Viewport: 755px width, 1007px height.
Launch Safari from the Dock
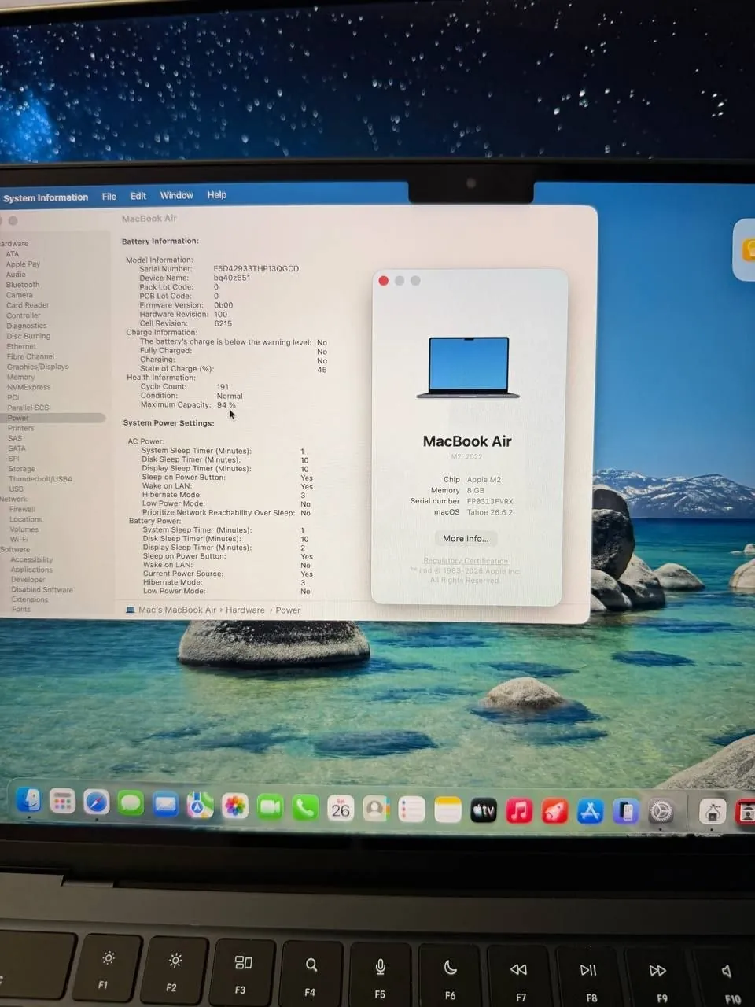pyautogui.click(x=96, y=802)
